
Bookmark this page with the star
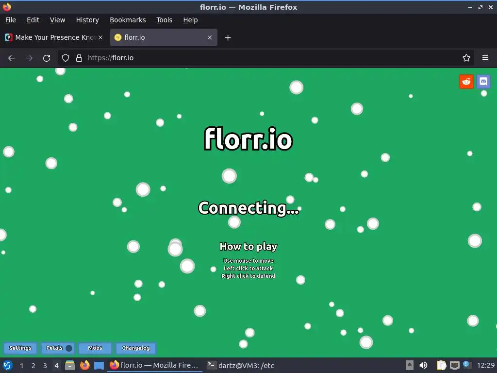(466, 58)
